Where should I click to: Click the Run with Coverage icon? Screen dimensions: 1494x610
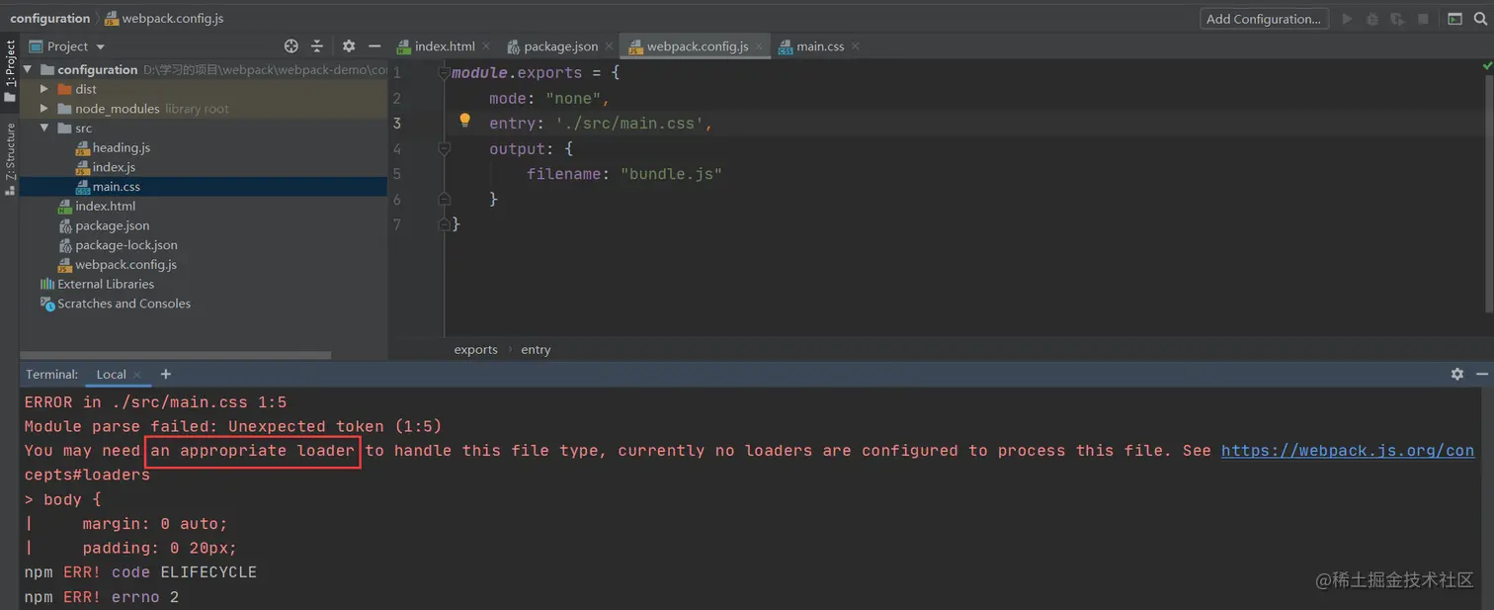pyautogui.click(x=1397, y=19)
